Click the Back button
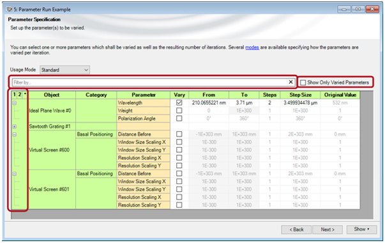 pyautogui.click(x=296, y=230)
